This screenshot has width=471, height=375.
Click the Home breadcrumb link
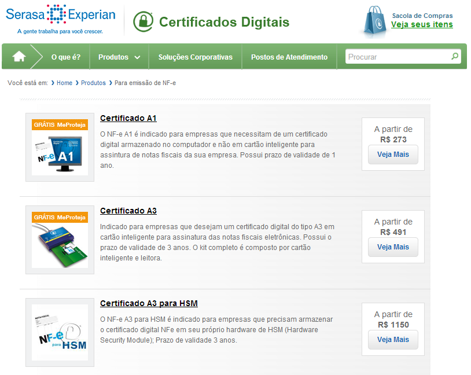point(65,83)
